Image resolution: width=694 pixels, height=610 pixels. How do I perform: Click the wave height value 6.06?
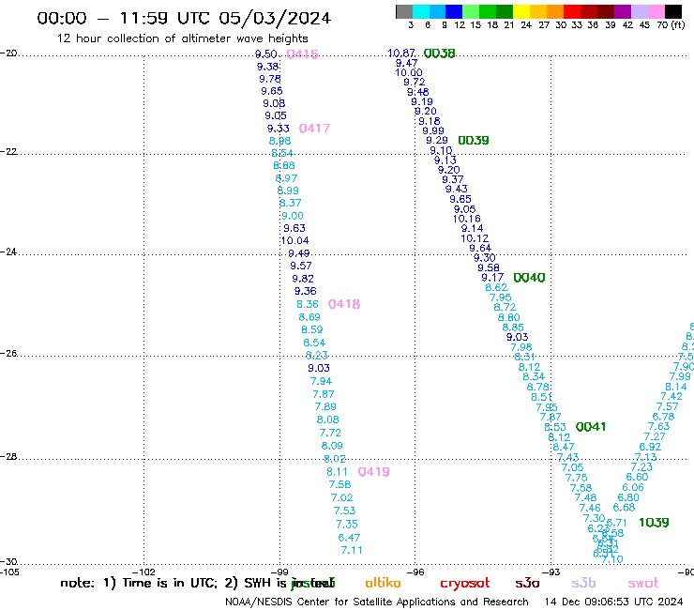coord(633,488)
